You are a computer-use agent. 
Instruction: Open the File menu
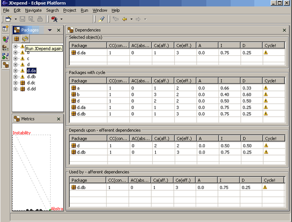click(x=6, y=10)
